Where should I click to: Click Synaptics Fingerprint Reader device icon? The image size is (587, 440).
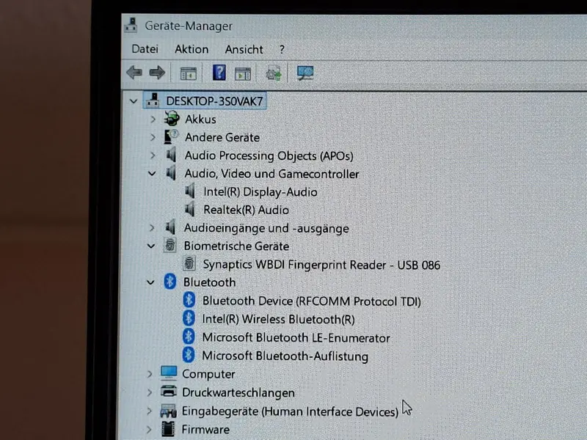[189, 264]
